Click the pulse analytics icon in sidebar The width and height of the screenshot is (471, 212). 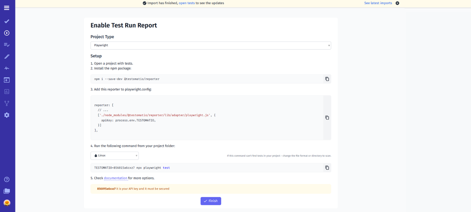coord(7,68)
